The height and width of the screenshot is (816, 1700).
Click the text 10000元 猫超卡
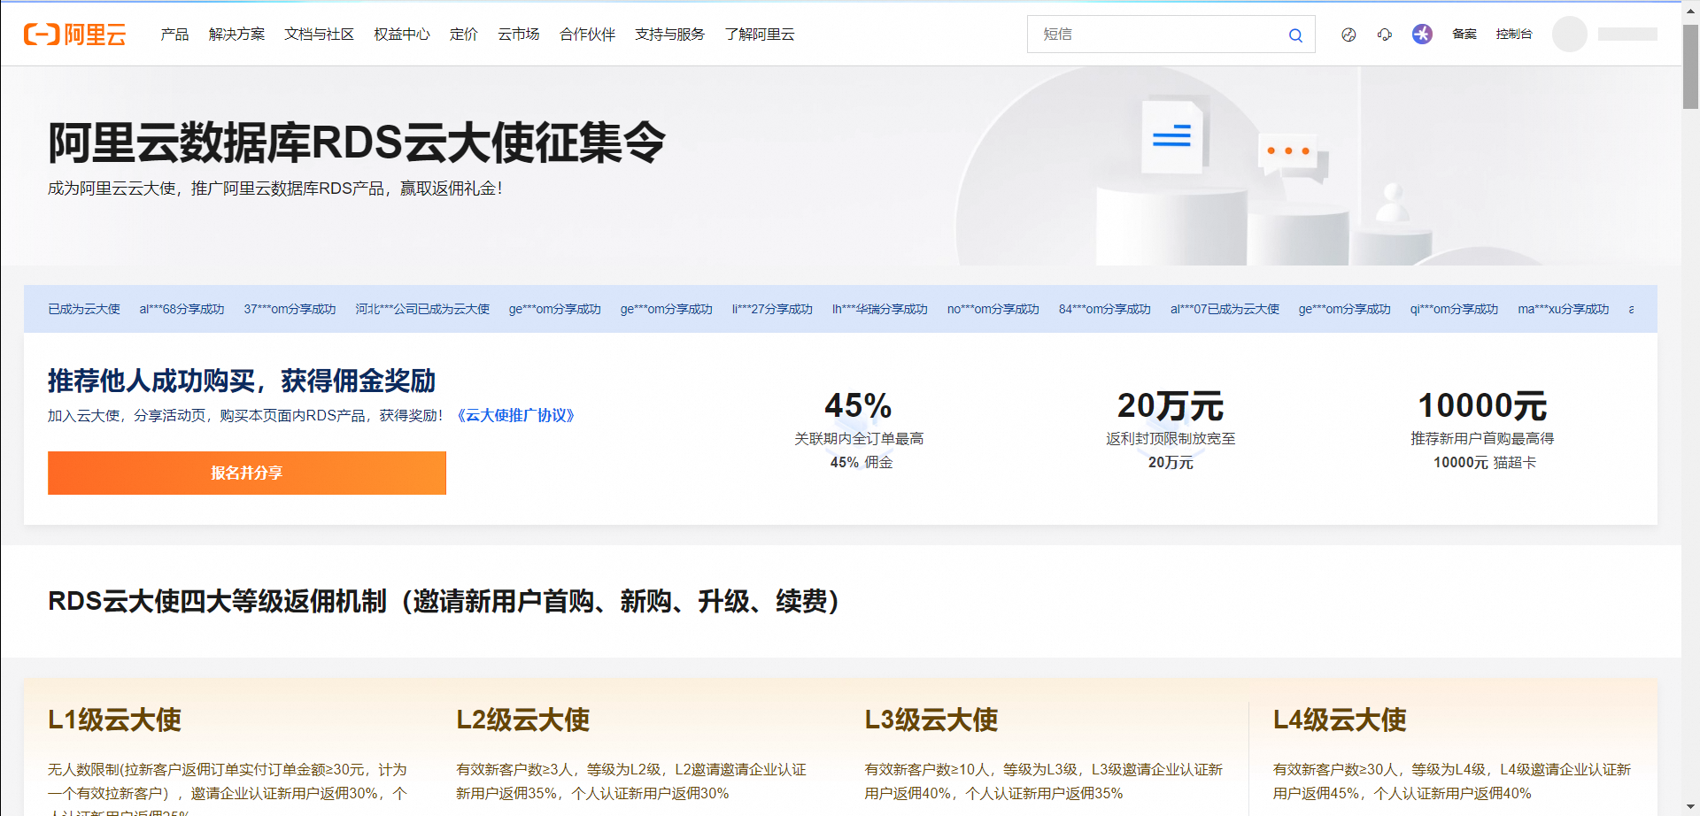pyautogui.click(x=1485, y=463)
